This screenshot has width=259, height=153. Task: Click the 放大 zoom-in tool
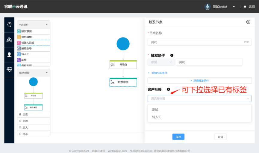point(34,127)
